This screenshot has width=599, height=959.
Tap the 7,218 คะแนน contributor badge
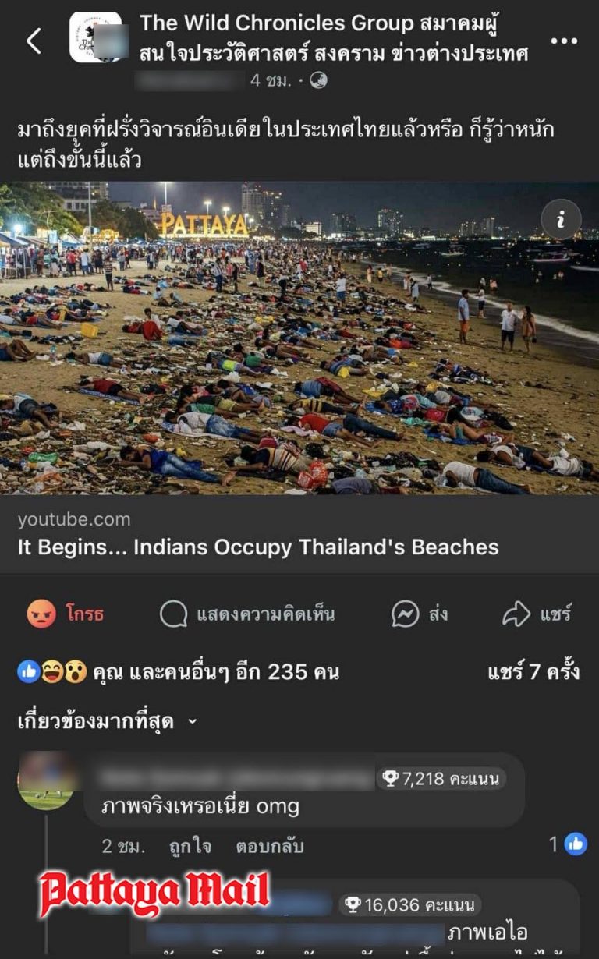coord(441,777)
